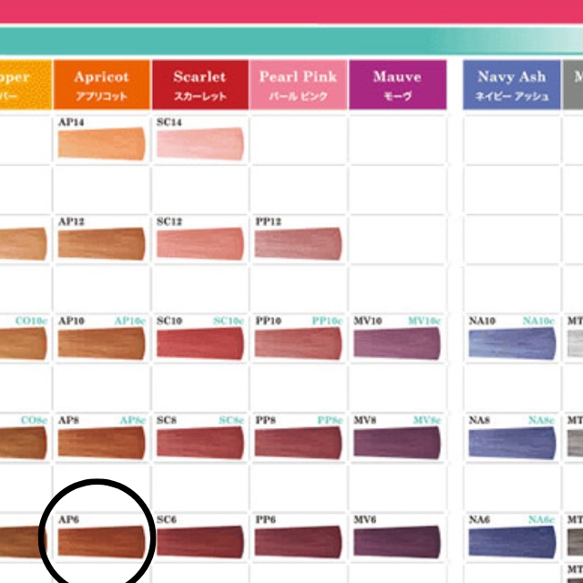Choose the SC10 scarlet swatch

coord(199,343)
